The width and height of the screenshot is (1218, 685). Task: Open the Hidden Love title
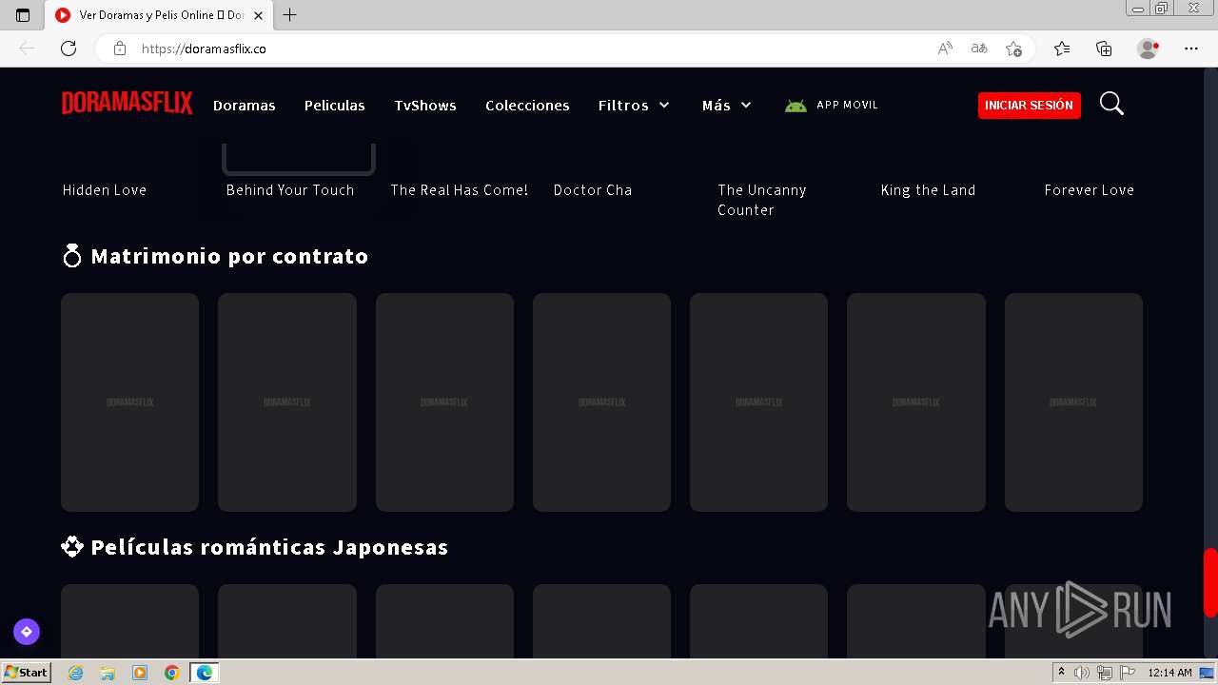click(x=105, y=190)
